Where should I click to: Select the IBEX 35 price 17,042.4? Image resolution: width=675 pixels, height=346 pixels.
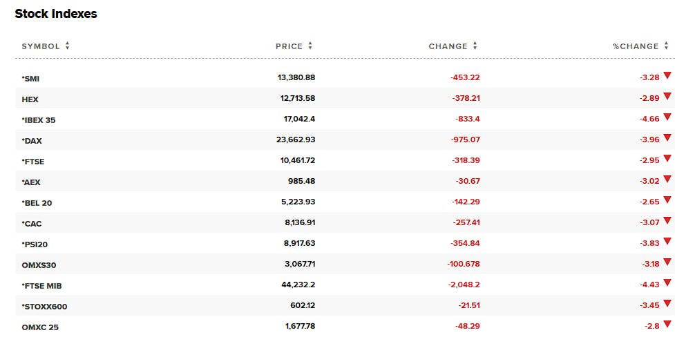[x=299, y=119]
